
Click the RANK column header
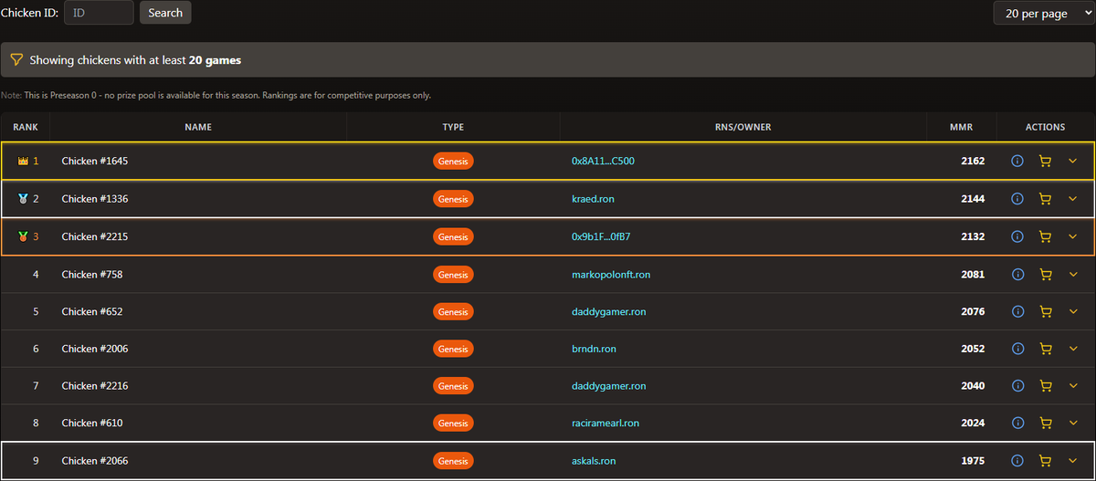(26, 127)
